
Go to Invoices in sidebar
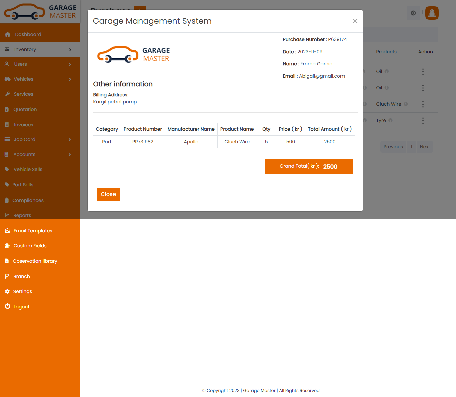coord(40,125)
